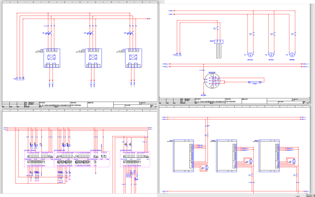Click the circuit breaker above the left power supply
Viewport: 315px width, 197px height.
click(x=48, y=33)
